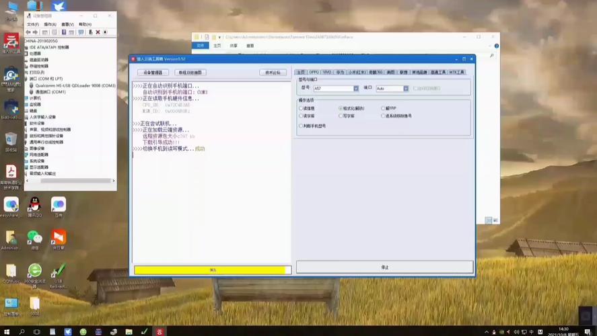Open the 端口 Auto port dropdown

pyautogui.click(x=405, y=88)
